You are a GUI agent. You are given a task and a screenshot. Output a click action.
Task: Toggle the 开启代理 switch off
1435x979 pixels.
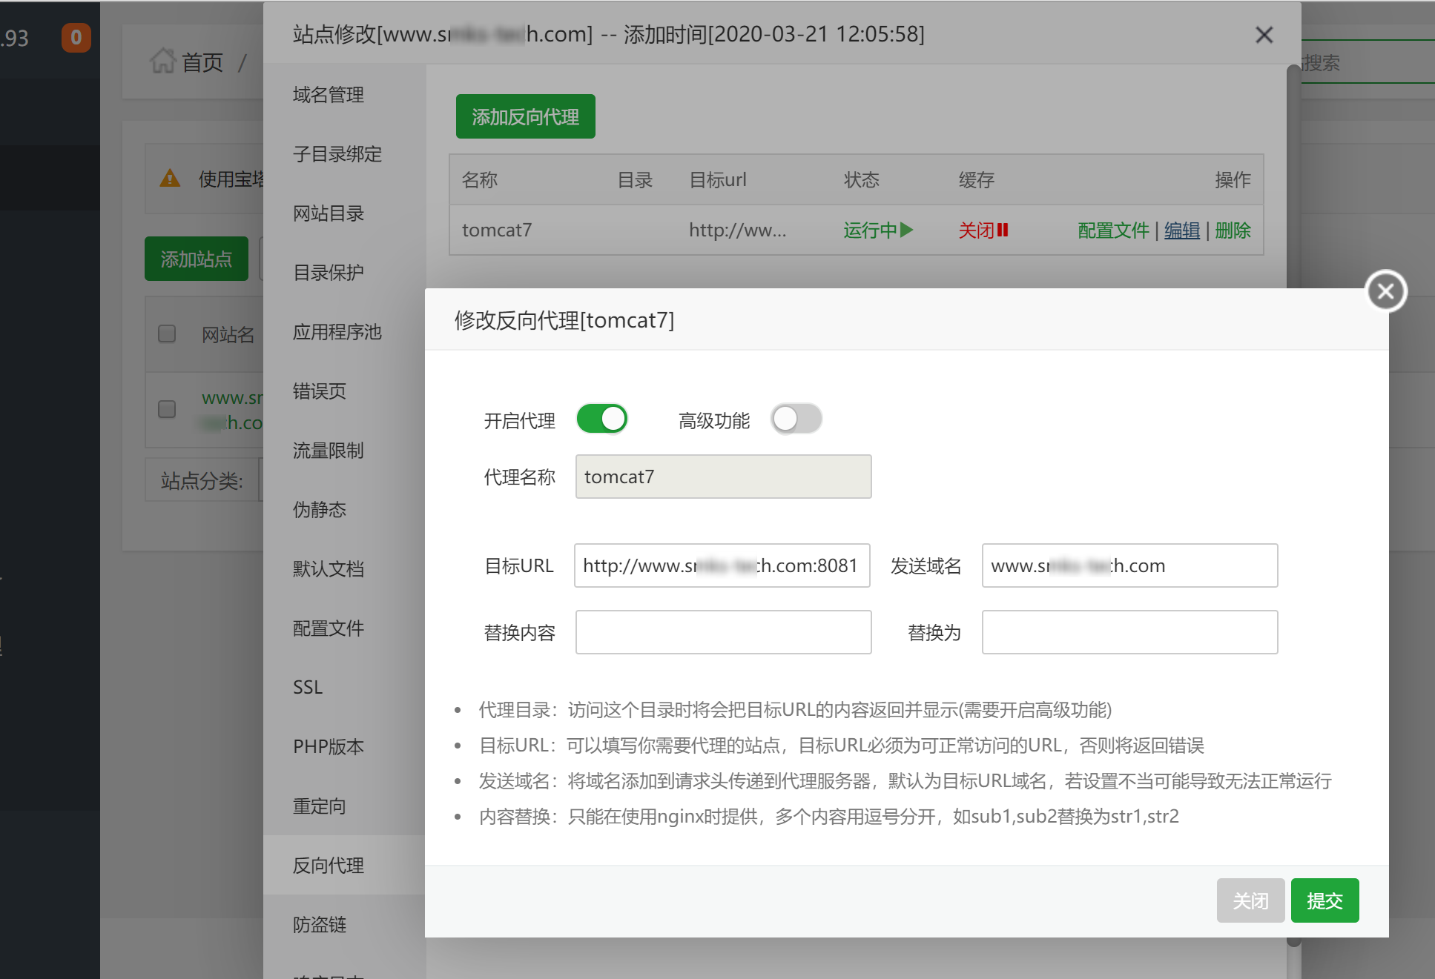tap(601, 419)
